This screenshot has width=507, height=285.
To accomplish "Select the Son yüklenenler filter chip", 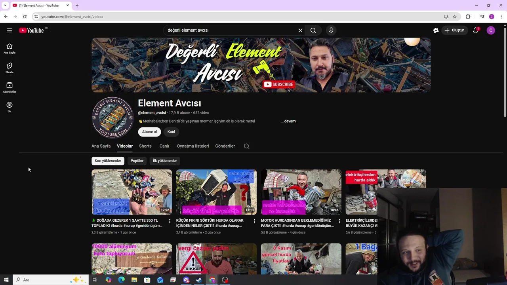I will (108, 161).
